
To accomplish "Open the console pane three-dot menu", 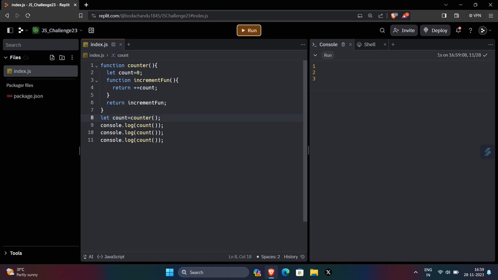I will click(x=491, y=44).
